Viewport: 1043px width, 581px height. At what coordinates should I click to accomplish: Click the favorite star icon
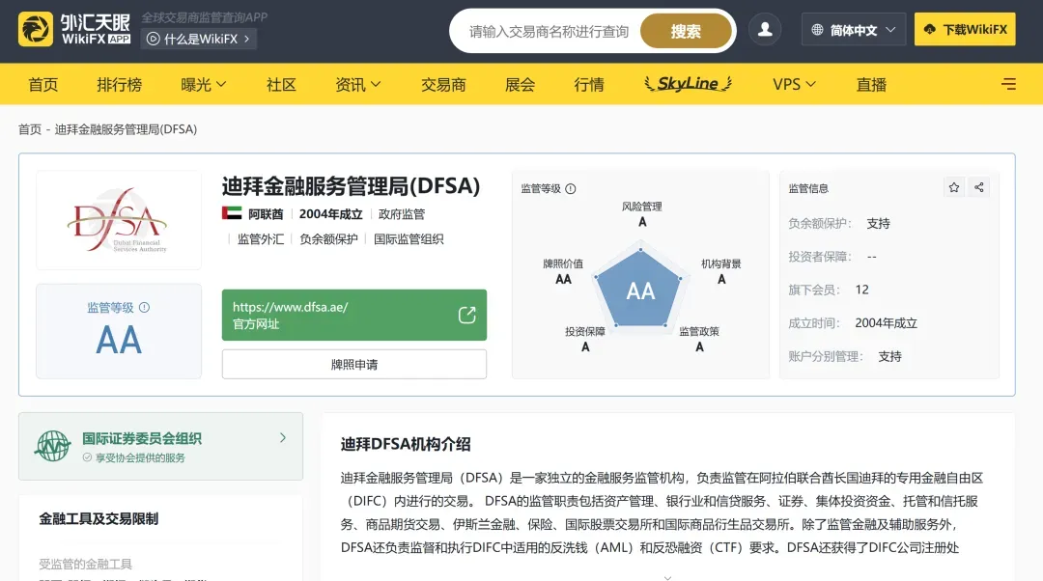(x=954, y=187)
